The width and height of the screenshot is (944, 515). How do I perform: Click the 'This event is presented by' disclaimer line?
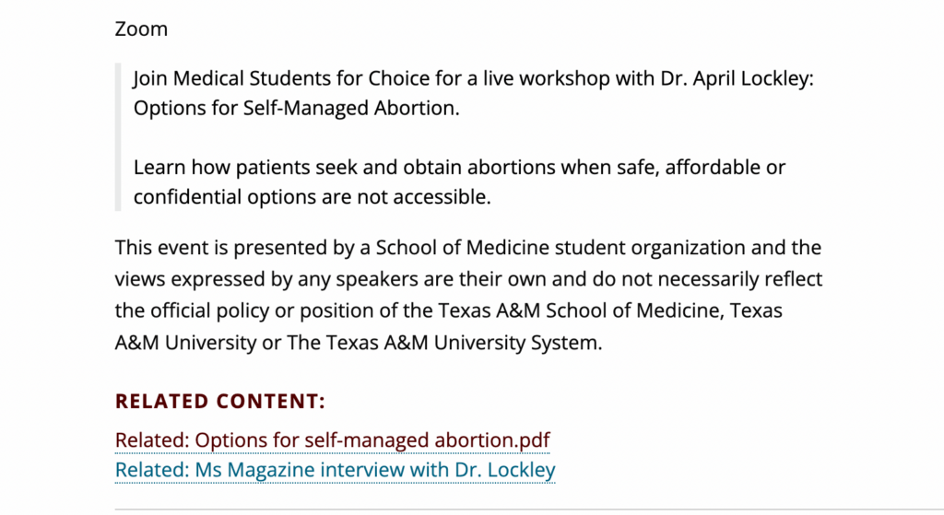(467, 247)
